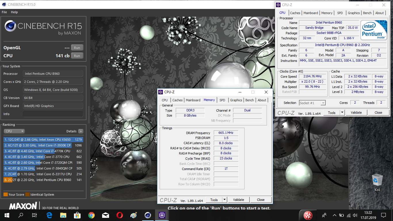Open Socket #1 selection dropdown
This screenshot has width=393, height=221.
[x=312, y=103]
